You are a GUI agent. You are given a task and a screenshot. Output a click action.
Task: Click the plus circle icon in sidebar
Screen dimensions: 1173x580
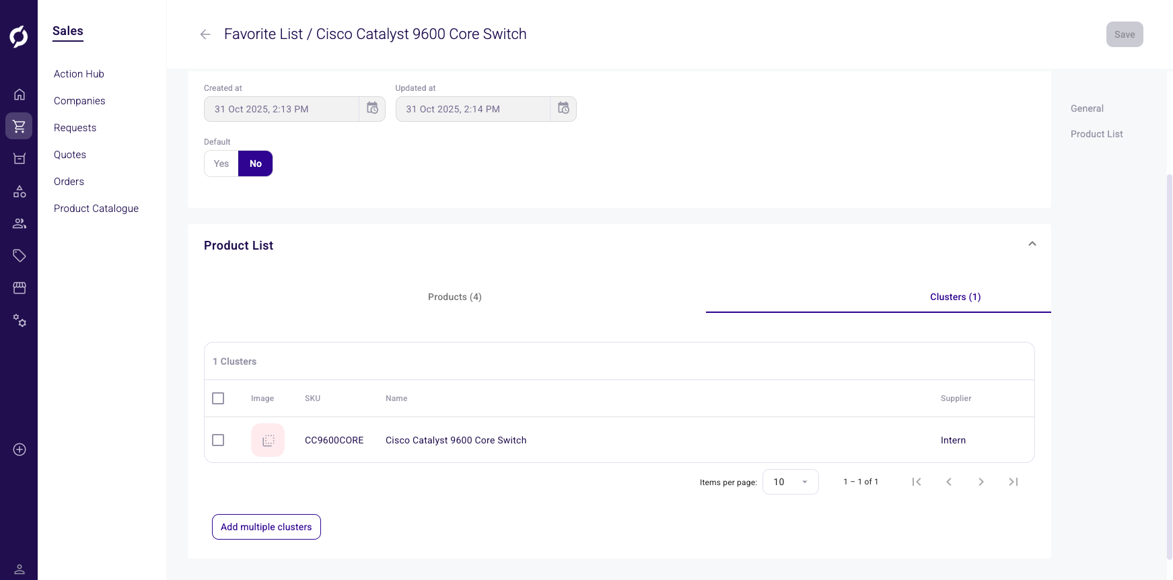pos(20,449)
